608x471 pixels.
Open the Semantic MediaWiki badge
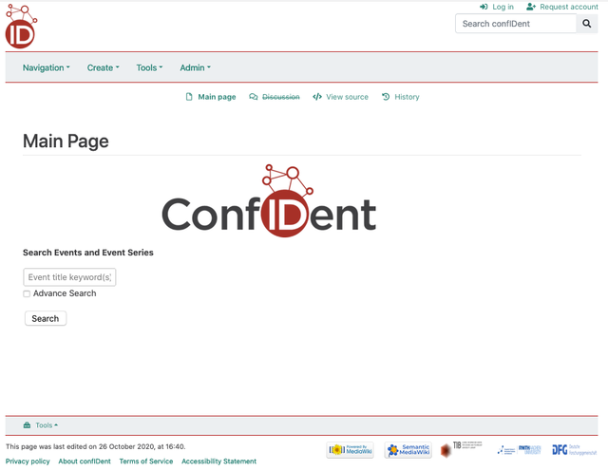coord(408,450)
